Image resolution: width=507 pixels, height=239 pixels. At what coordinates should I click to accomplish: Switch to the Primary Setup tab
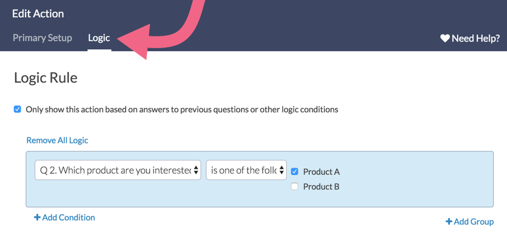[x=42, y=37]
